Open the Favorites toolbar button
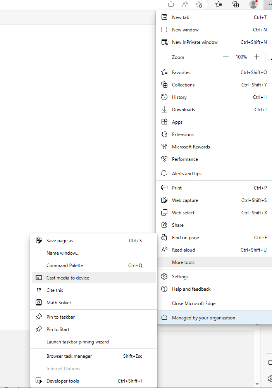The image size is (272, 388). coord(219,4)
